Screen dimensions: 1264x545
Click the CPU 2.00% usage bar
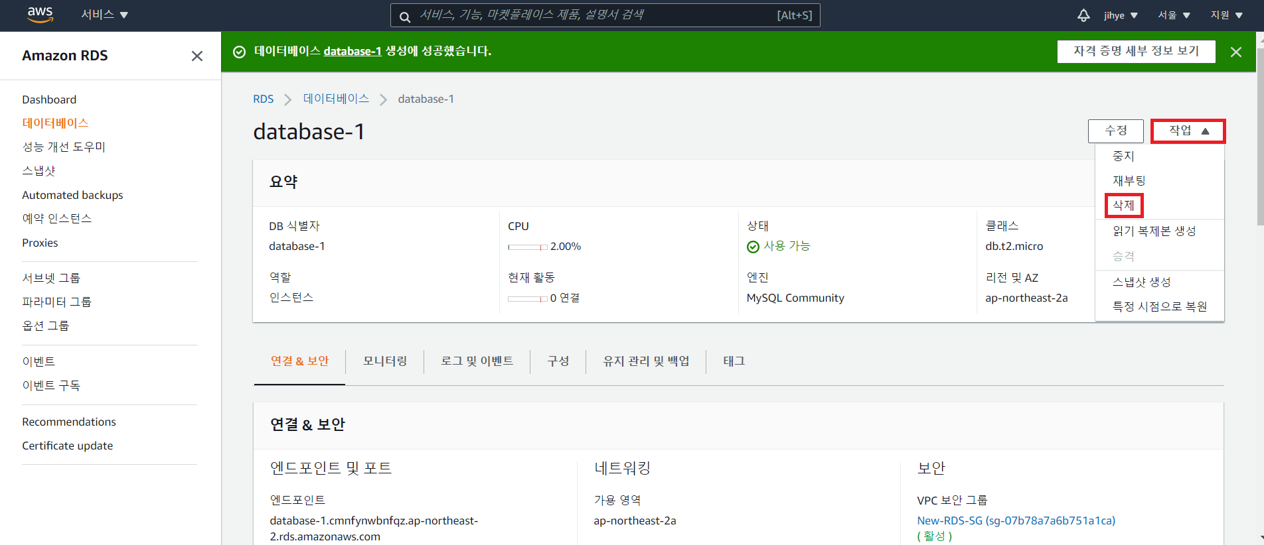(x=528, y=247)
